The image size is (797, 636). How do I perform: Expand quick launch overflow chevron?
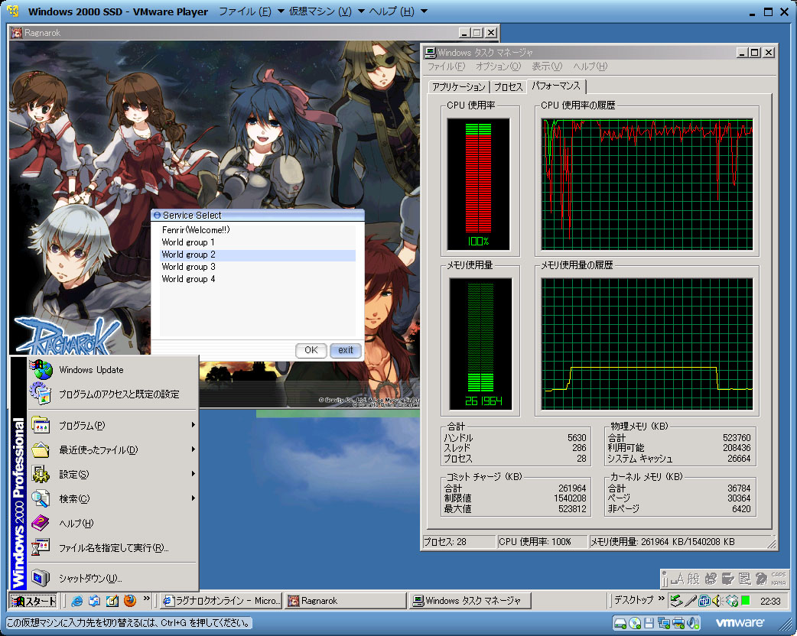coord(146,599)
